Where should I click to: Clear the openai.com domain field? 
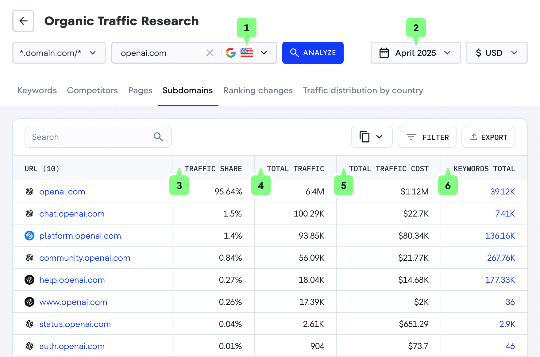[x=210, y=53]
